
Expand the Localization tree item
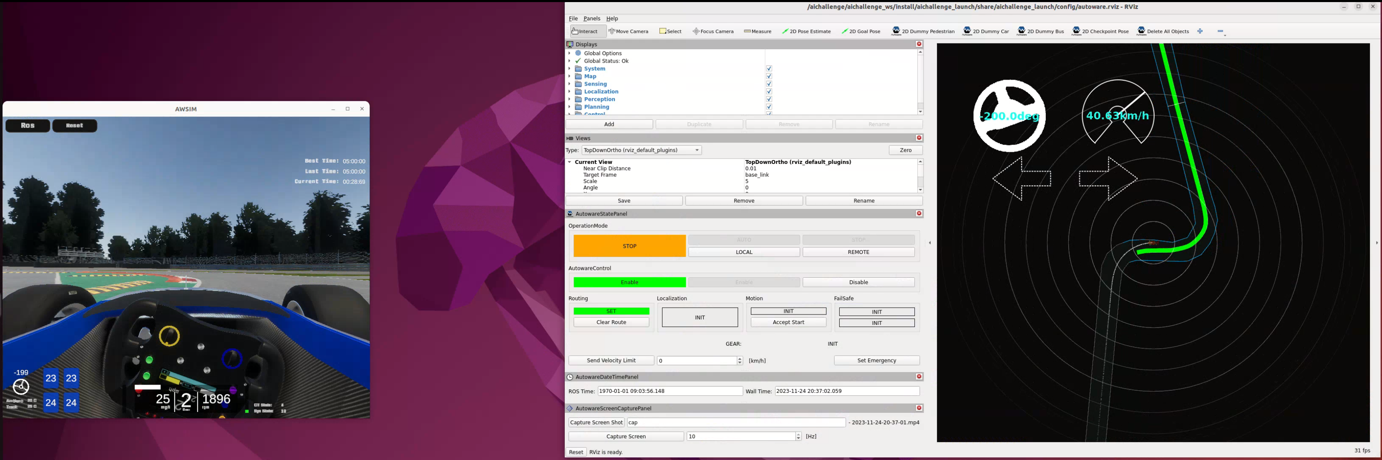(x=570, y=91)
